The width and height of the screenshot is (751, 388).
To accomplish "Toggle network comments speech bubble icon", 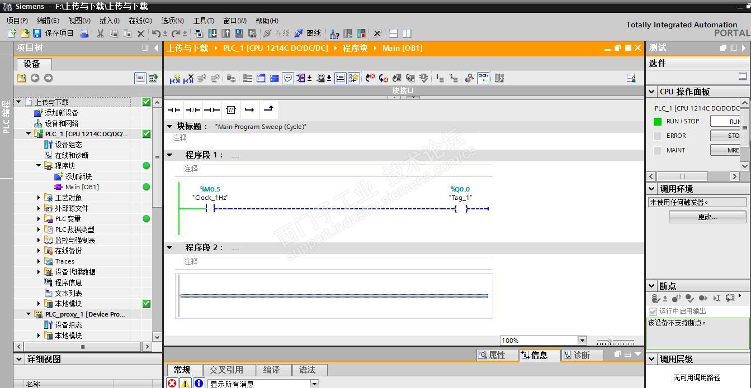I will click(287, 79).
